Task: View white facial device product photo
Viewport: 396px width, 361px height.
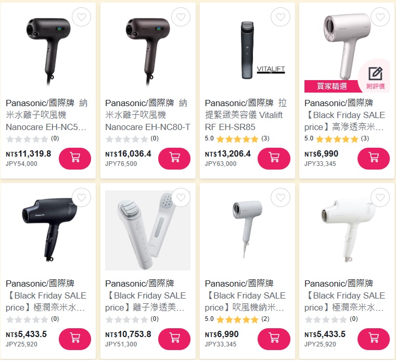Action: tap(148, 230)
